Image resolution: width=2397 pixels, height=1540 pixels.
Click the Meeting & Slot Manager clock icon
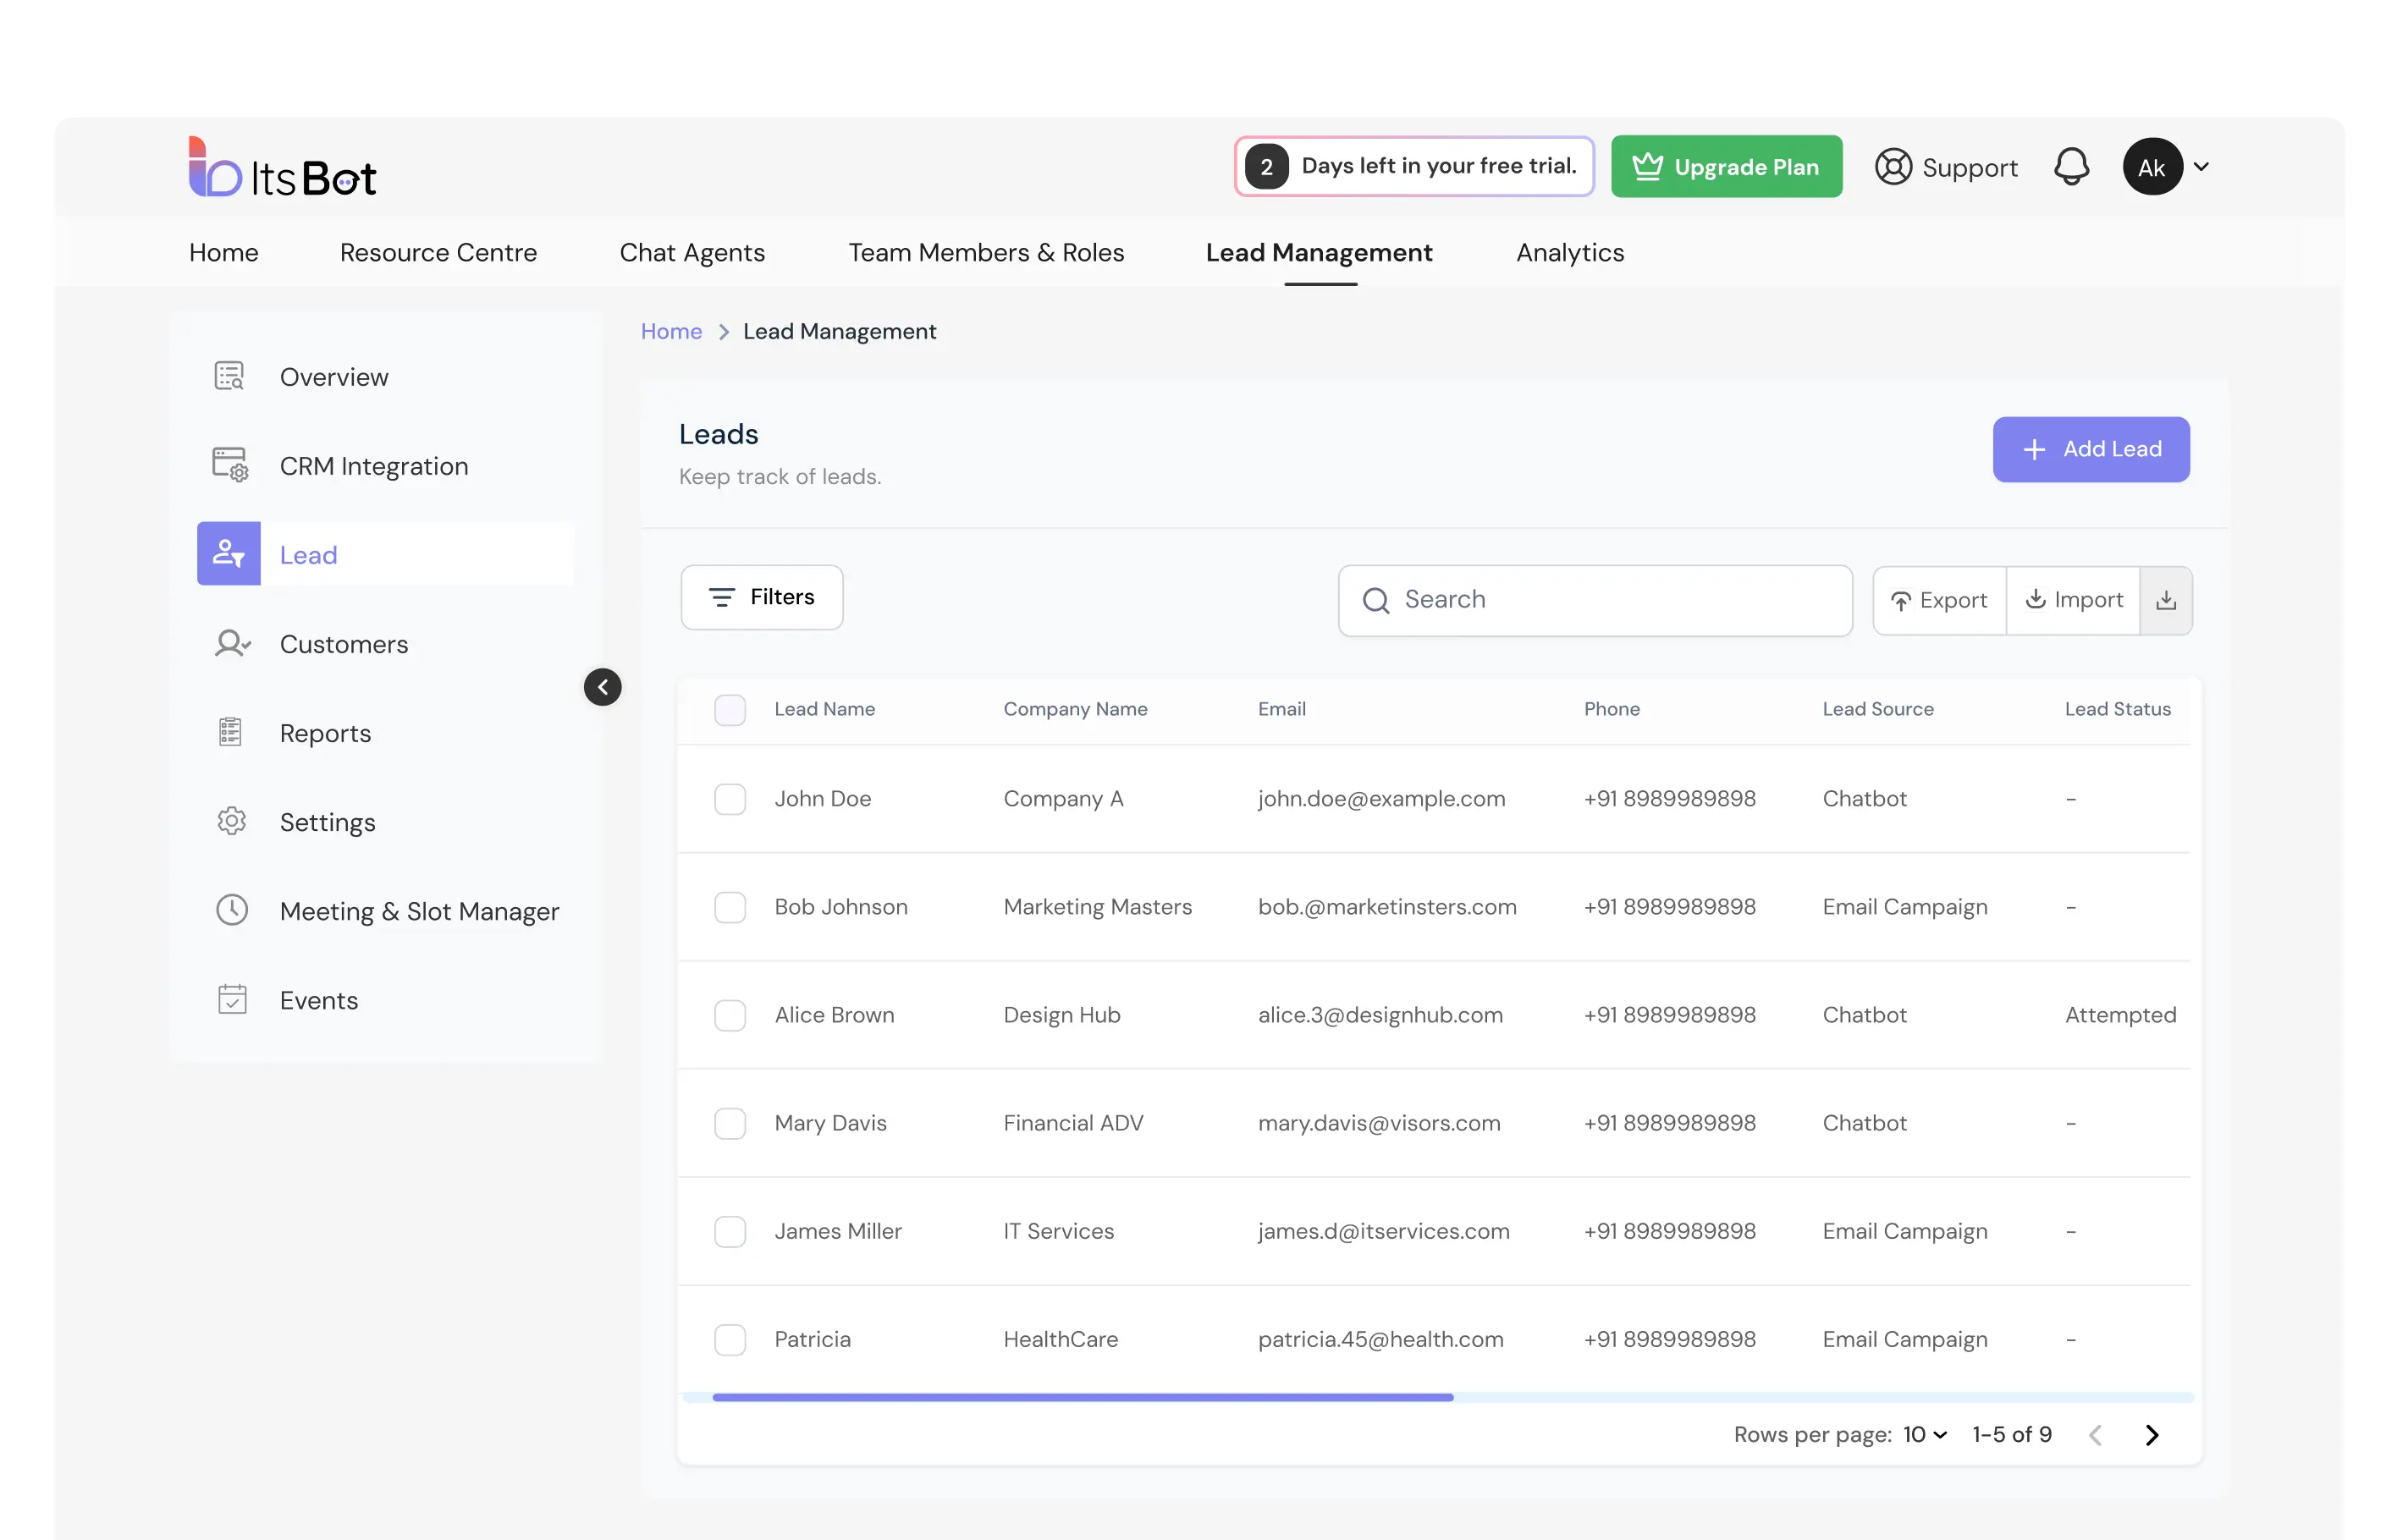click(x=232, y=910)
